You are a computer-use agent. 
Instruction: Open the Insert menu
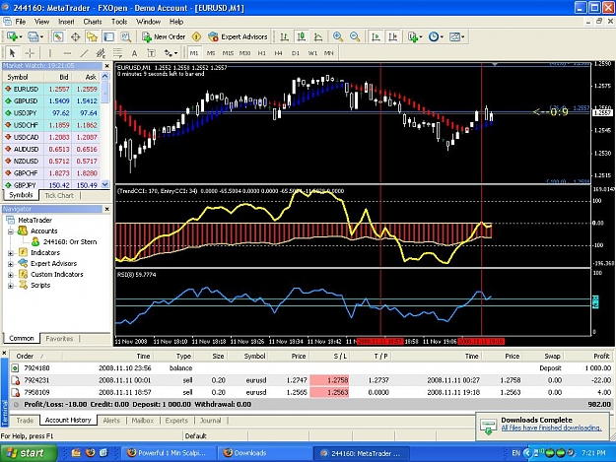pyautogui.click(x=66, y=22)
